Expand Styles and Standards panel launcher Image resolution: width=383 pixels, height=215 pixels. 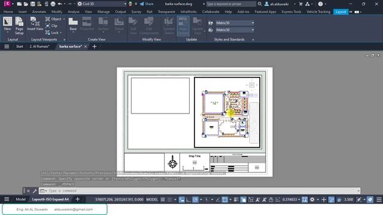253,39
